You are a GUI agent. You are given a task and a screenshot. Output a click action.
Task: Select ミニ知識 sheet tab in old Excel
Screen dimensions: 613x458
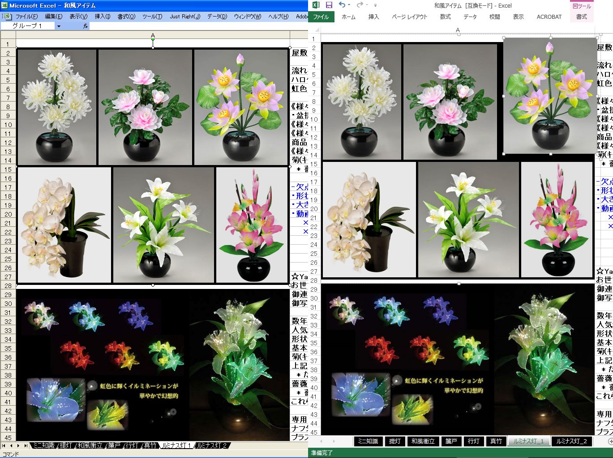(43, 445)
